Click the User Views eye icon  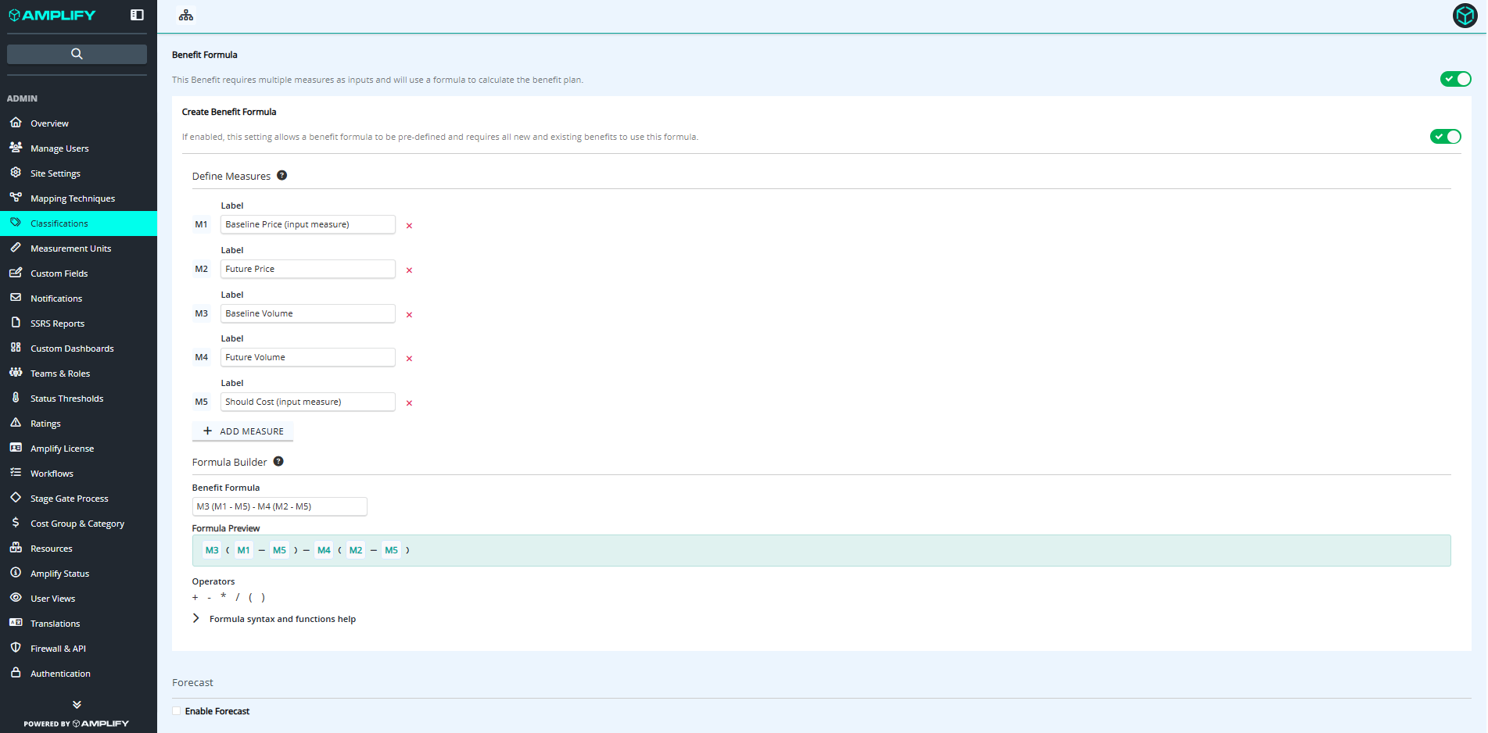click(16, 598)
